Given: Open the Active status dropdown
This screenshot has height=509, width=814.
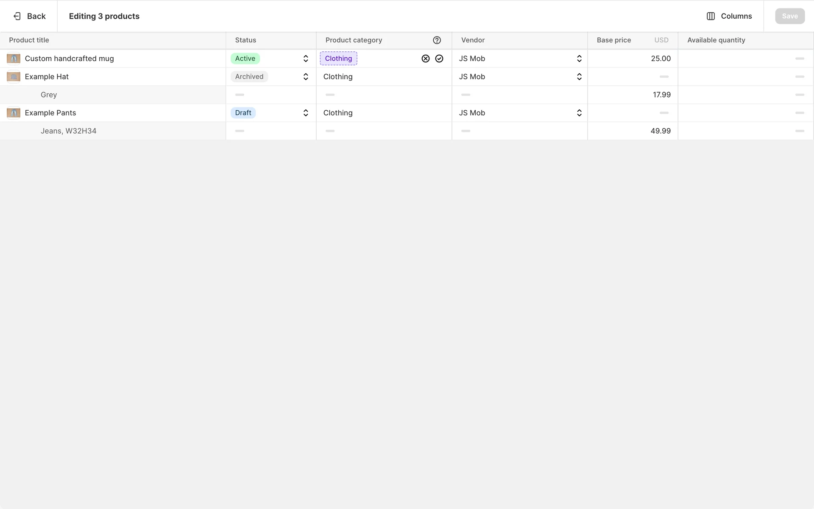Looking at the screenshot, I should point(305,59).
